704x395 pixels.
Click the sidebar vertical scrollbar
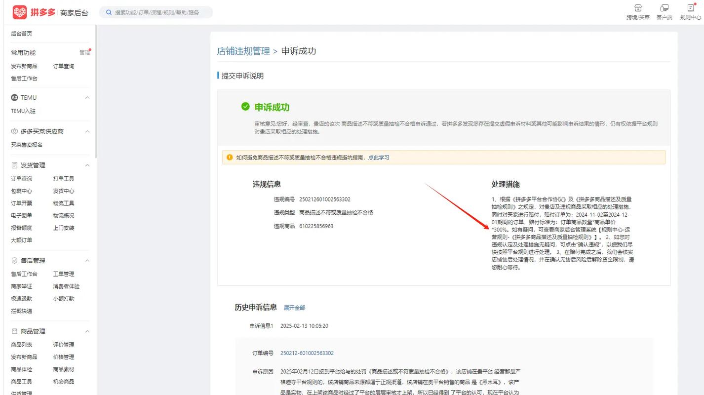point(96,91)
